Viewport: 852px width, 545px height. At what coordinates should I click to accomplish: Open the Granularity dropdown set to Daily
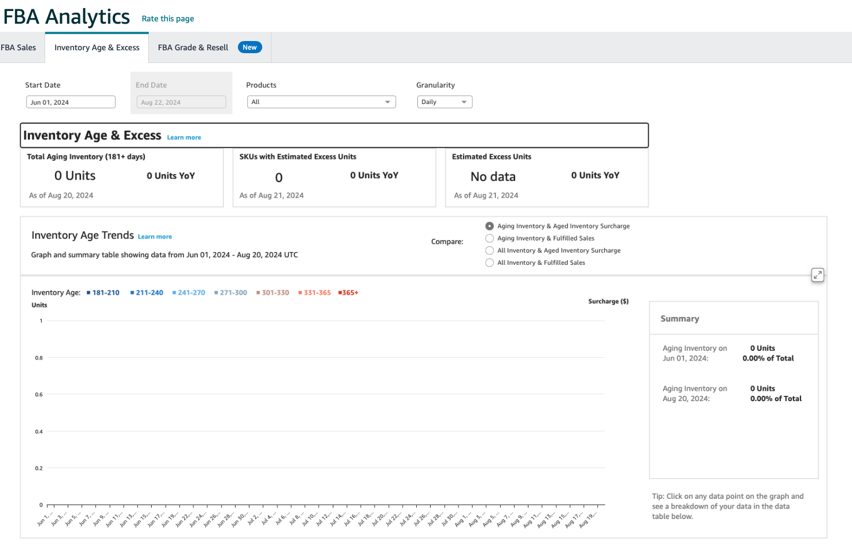tap(445, 102)
